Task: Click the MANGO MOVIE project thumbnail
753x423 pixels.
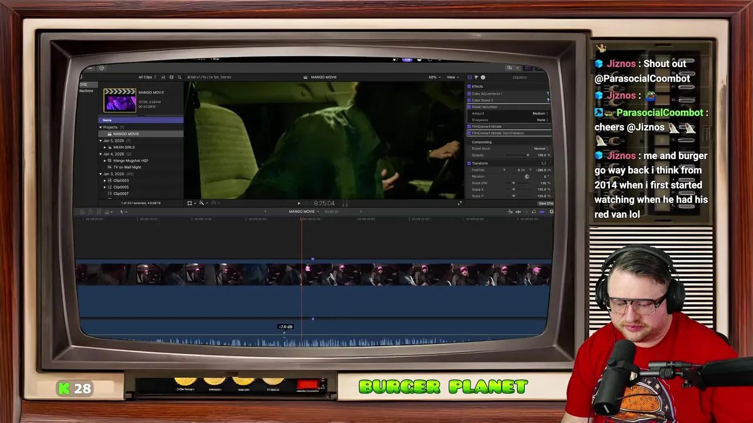Action: tap(120, 100)
